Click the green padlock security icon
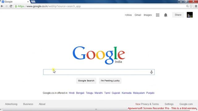Screen dimensions: 198x111 (x=16, y=6)
